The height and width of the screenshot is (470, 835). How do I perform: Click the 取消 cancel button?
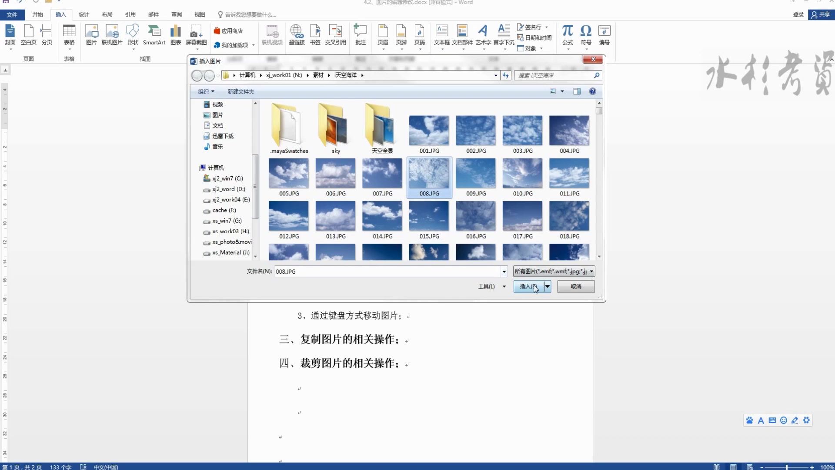coord(575,286)
